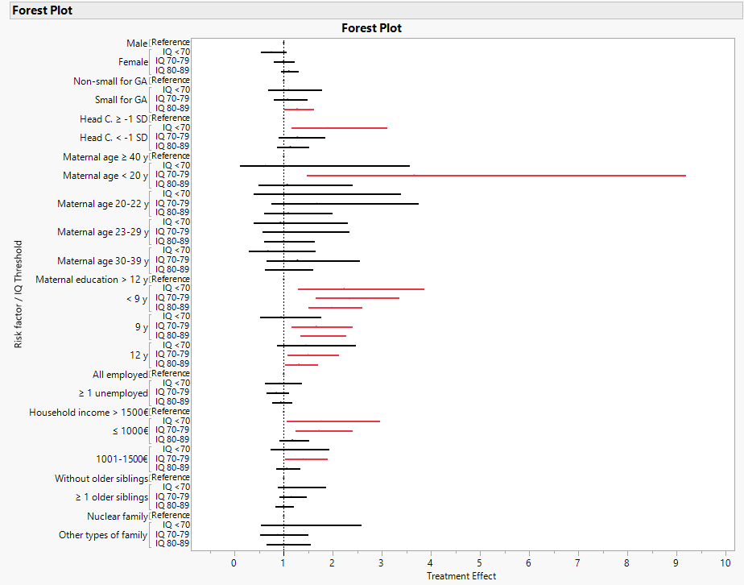Click the IQ 80-89 label under Female
The image size is (744, 585).
tap(172, 71)
